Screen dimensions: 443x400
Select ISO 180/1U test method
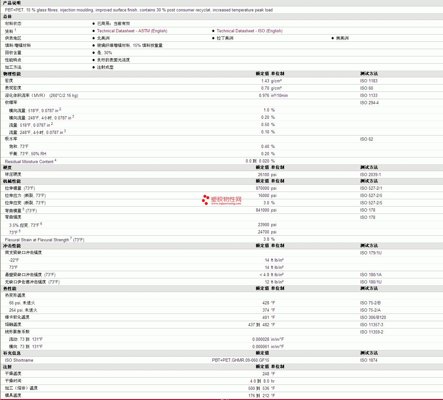(x=371, y=282)
